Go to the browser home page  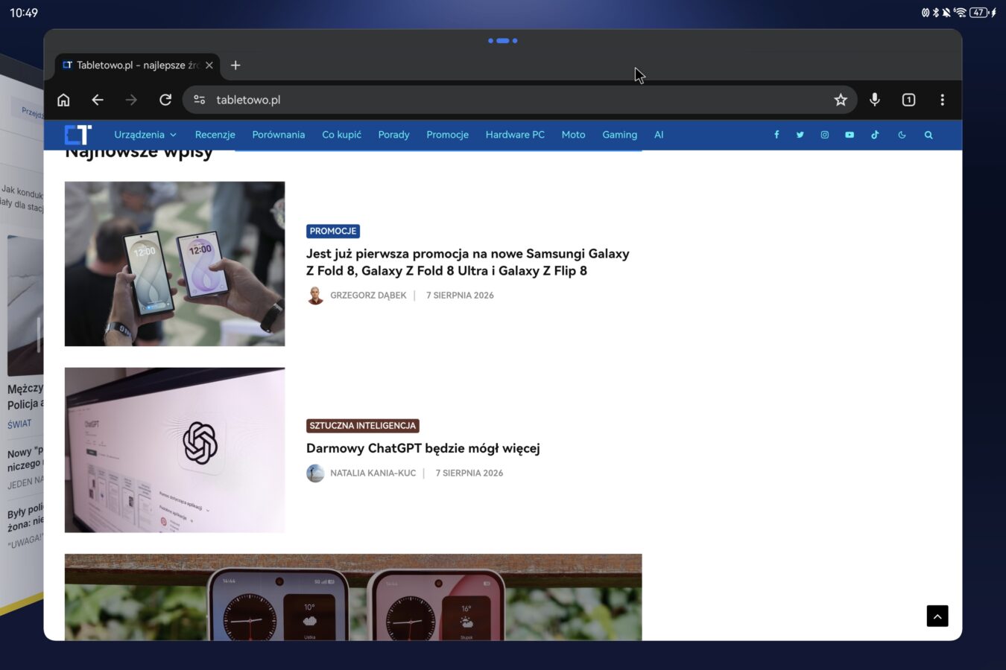click(x=63, y=100)
